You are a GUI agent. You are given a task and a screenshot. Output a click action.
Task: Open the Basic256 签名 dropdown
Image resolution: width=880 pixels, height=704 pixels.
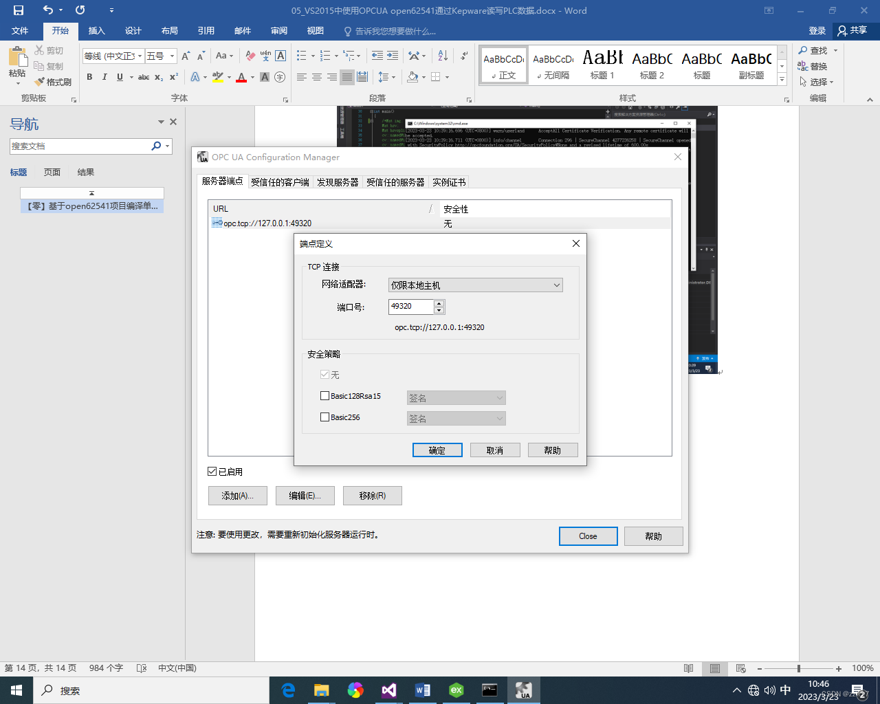pos(456,419)
